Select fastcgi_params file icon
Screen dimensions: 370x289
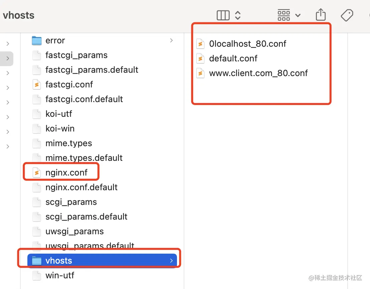(x=37, y=55)
